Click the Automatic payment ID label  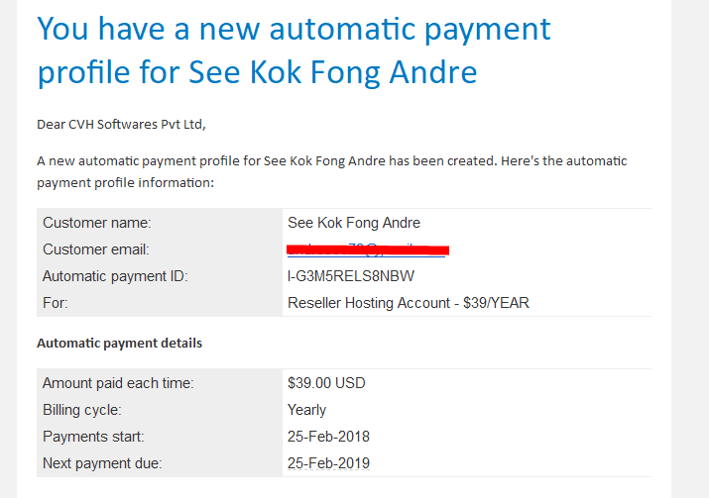pos(115,276)
